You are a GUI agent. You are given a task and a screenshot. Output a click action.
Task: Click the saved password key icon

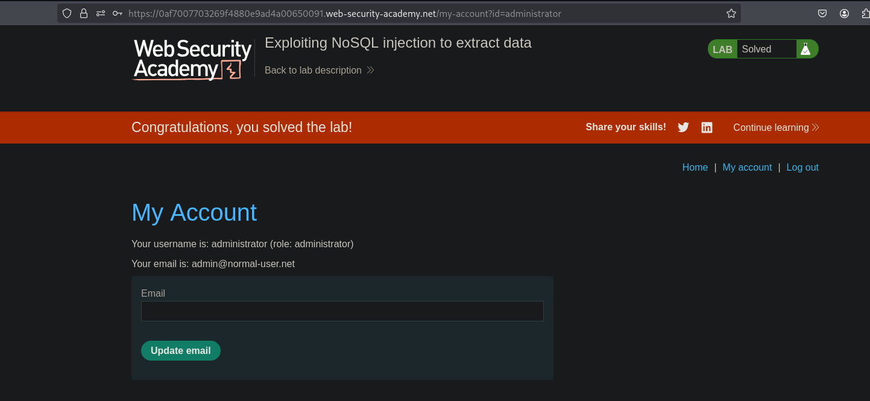pos(118,13)
